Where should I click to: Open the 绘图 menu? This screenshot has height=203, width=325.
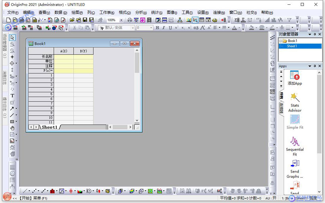coord(77,13)
